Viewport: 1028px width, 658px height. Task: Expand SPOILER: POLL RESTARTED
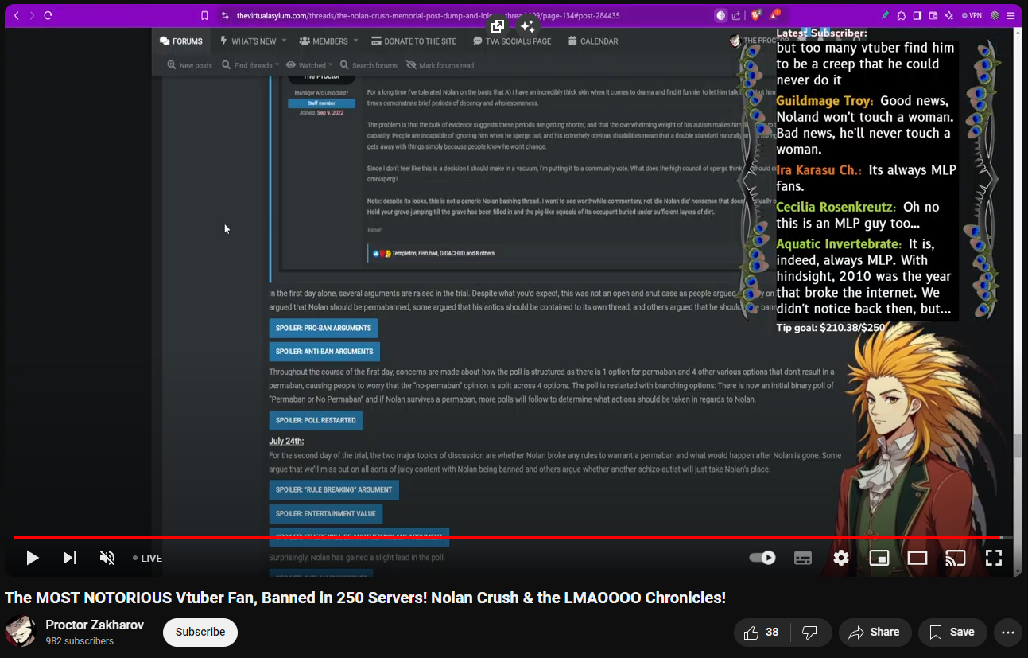click(316, 420)
